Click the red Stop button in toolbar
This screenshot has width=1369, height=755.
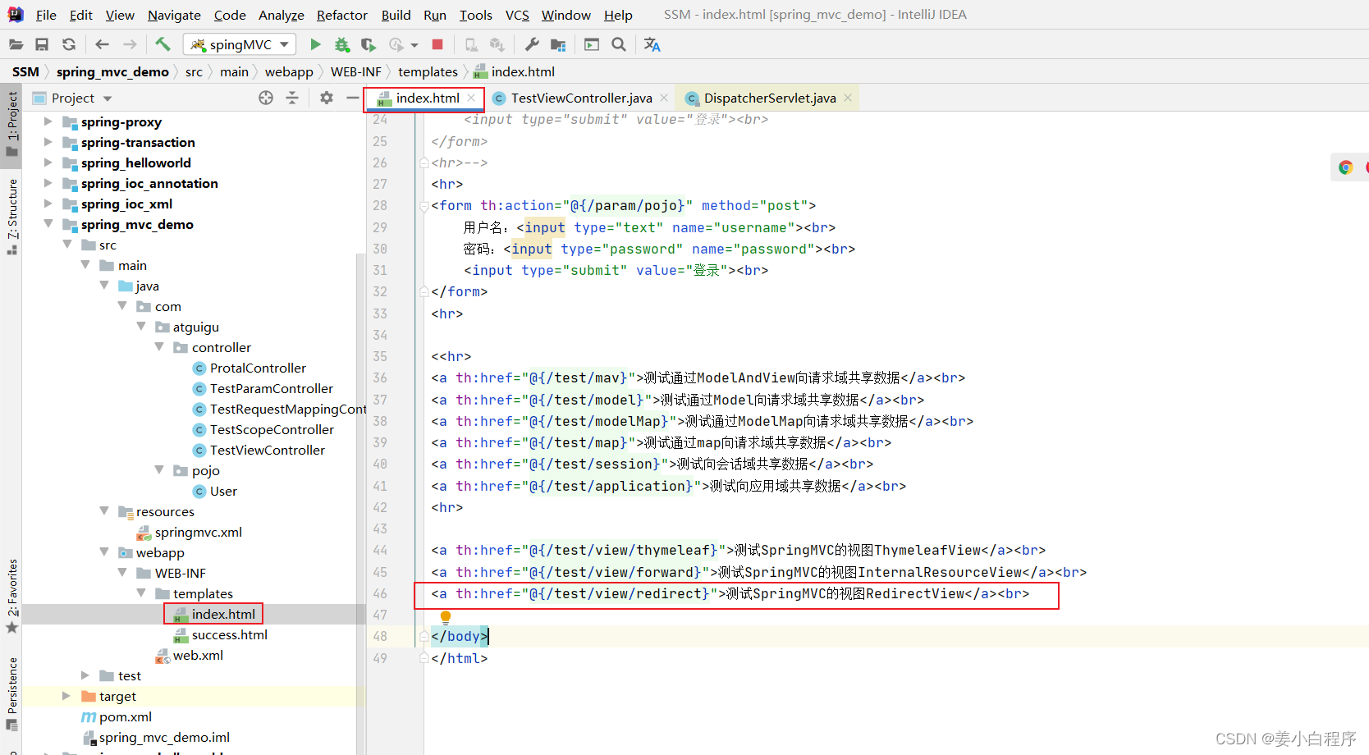(x=437, y=44)
